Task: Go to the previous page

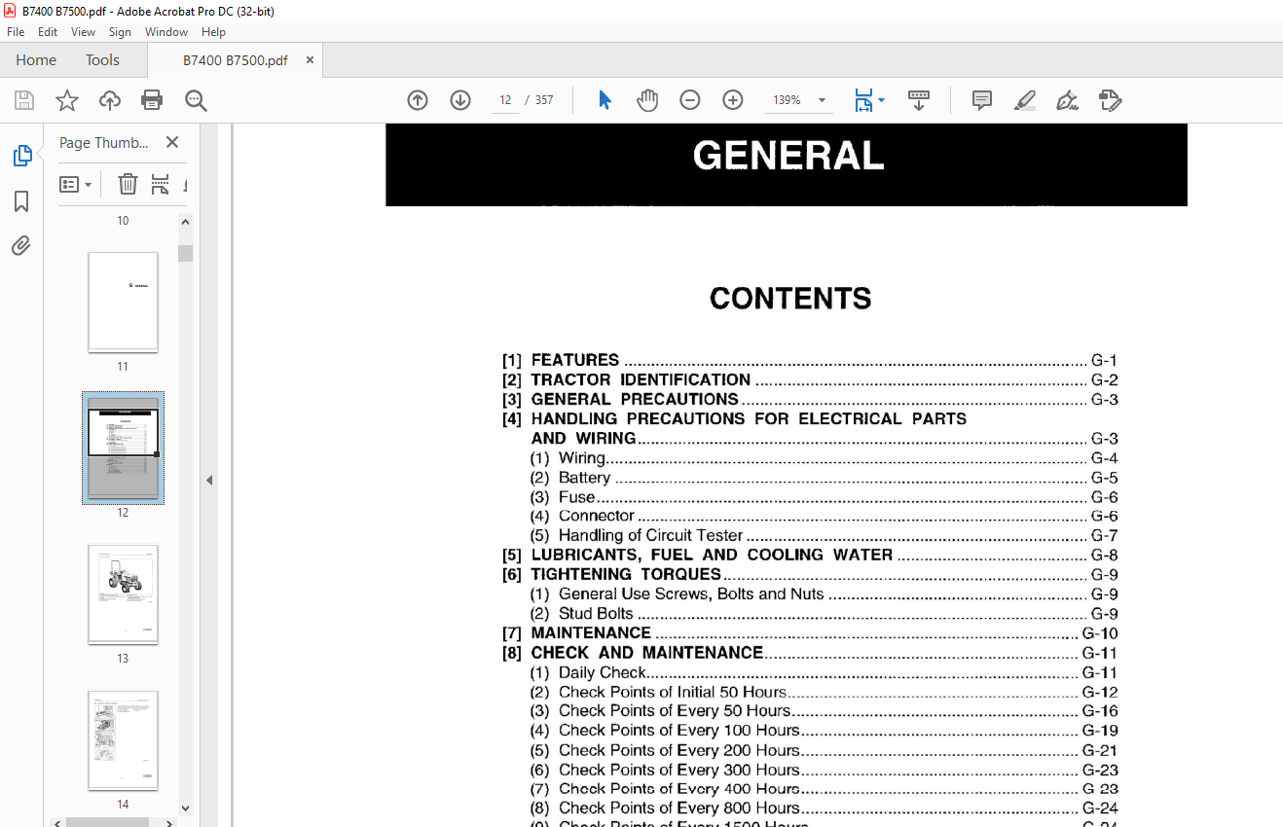Action: (418, 100)
